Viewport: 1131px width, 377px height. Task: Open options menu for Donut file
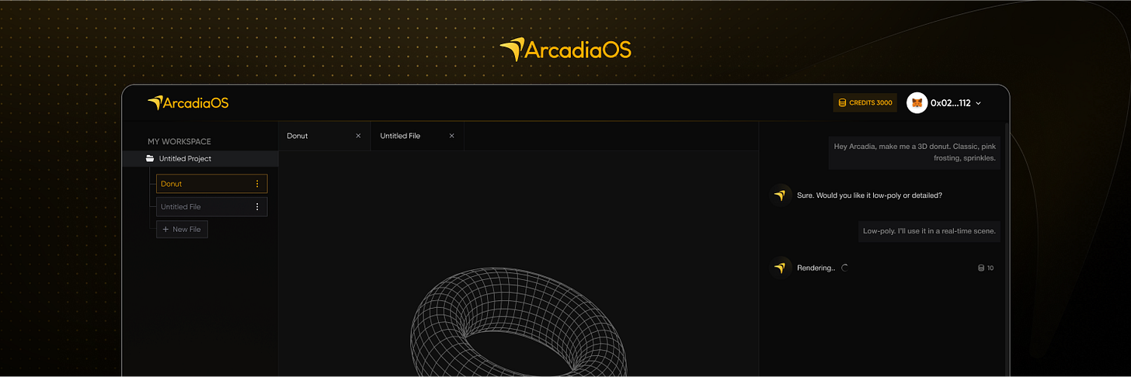[x=257, y=184]
